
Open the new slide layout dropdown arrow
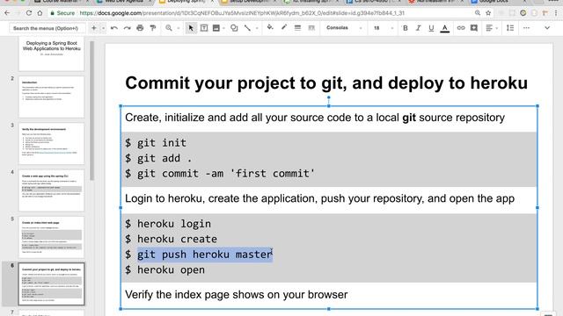(103, 28)
